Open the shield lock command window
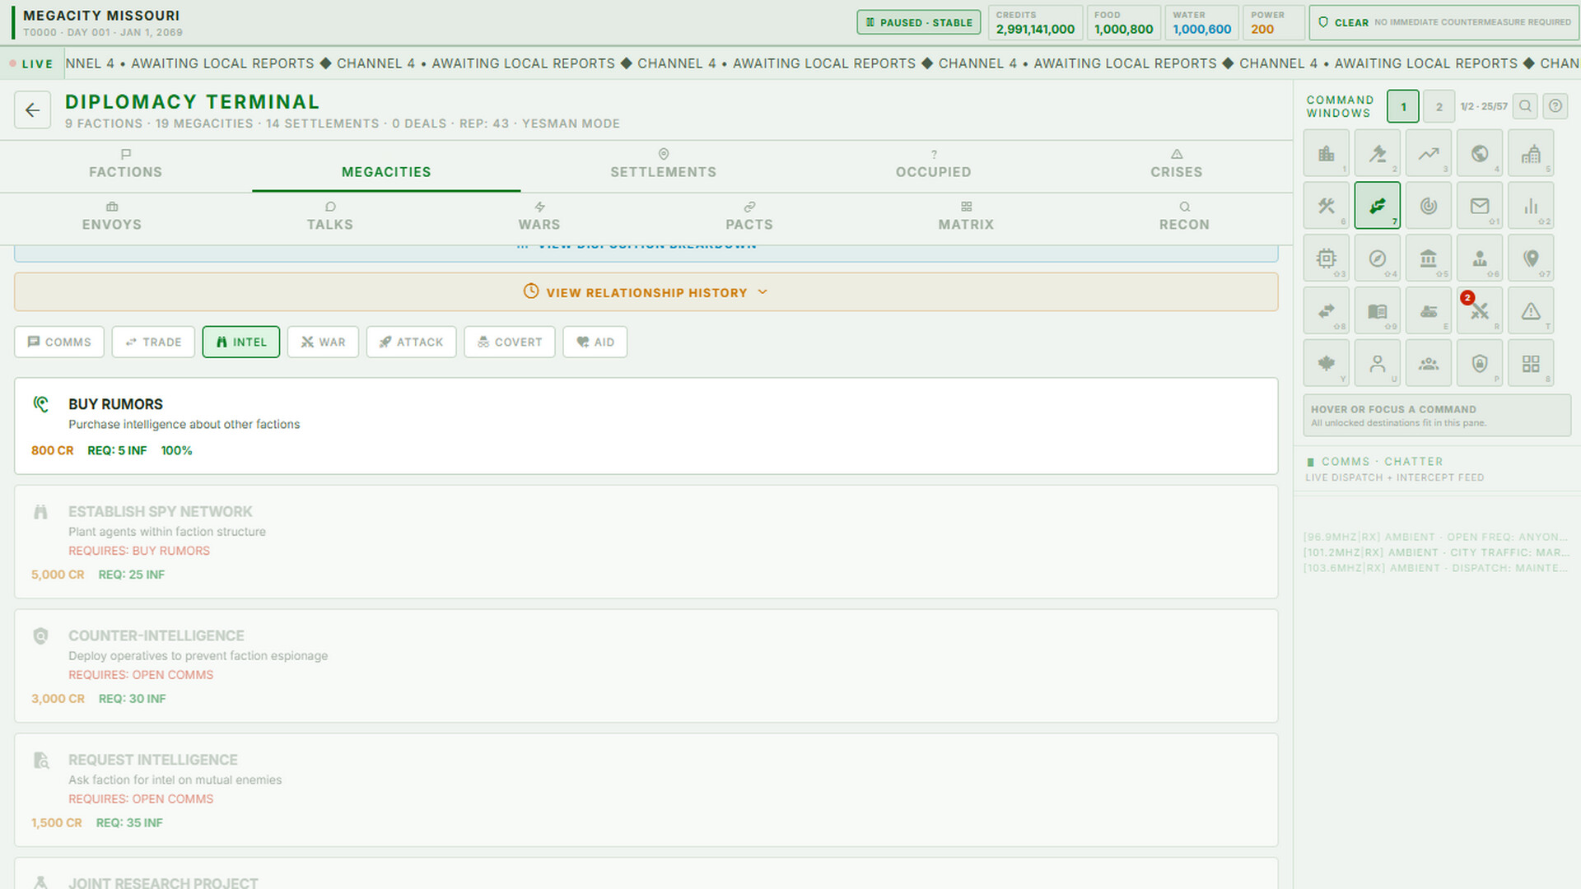 tap(1479, 363)
